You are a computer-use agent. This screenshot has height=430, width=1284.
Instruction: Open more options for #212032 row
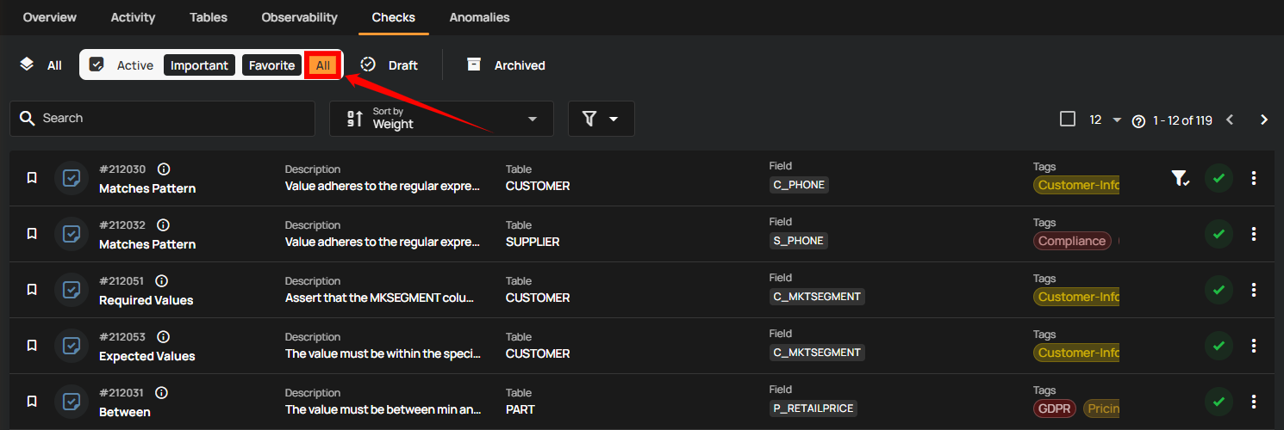1254,234
